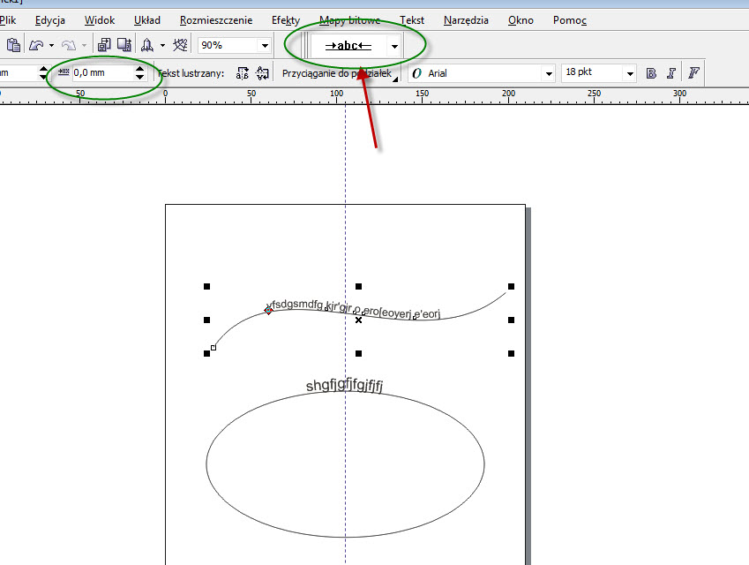The image size is (749, 565).
Task: Expand the text orientation abc dropdown
Action: (394, 46)
